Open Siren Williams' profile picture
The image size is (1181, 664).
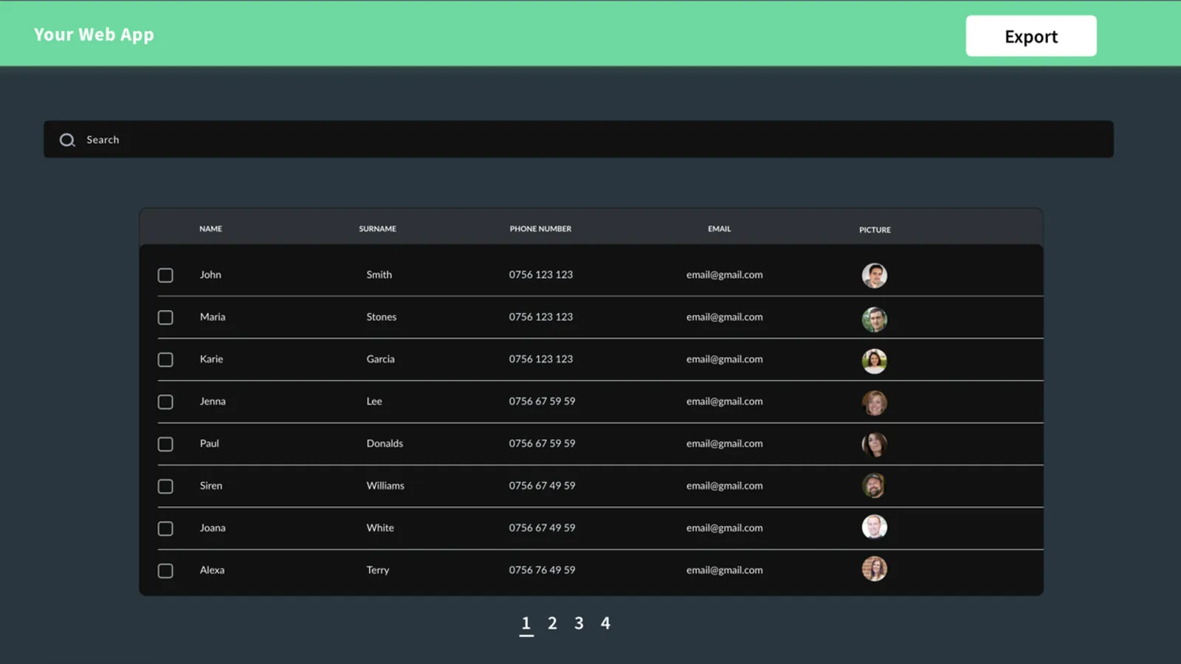click(874, 485)
